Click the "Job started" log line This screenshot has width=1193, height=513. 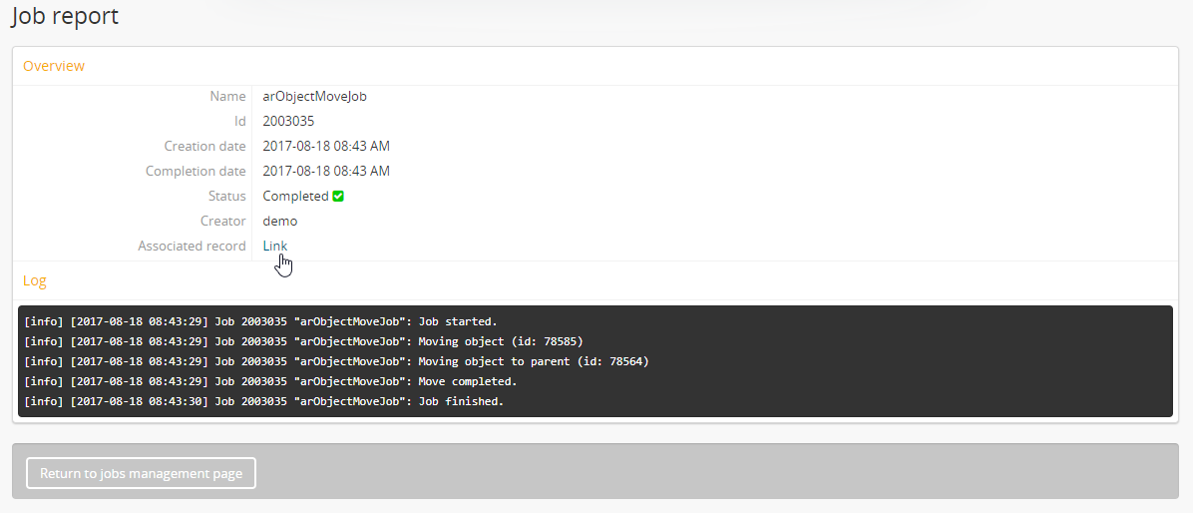click(x=259, y=321)
